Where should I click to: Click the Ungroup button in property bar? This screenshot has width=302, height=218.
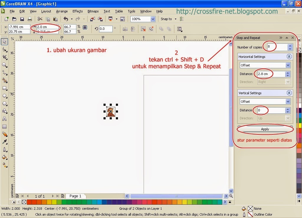pos(143,29)
